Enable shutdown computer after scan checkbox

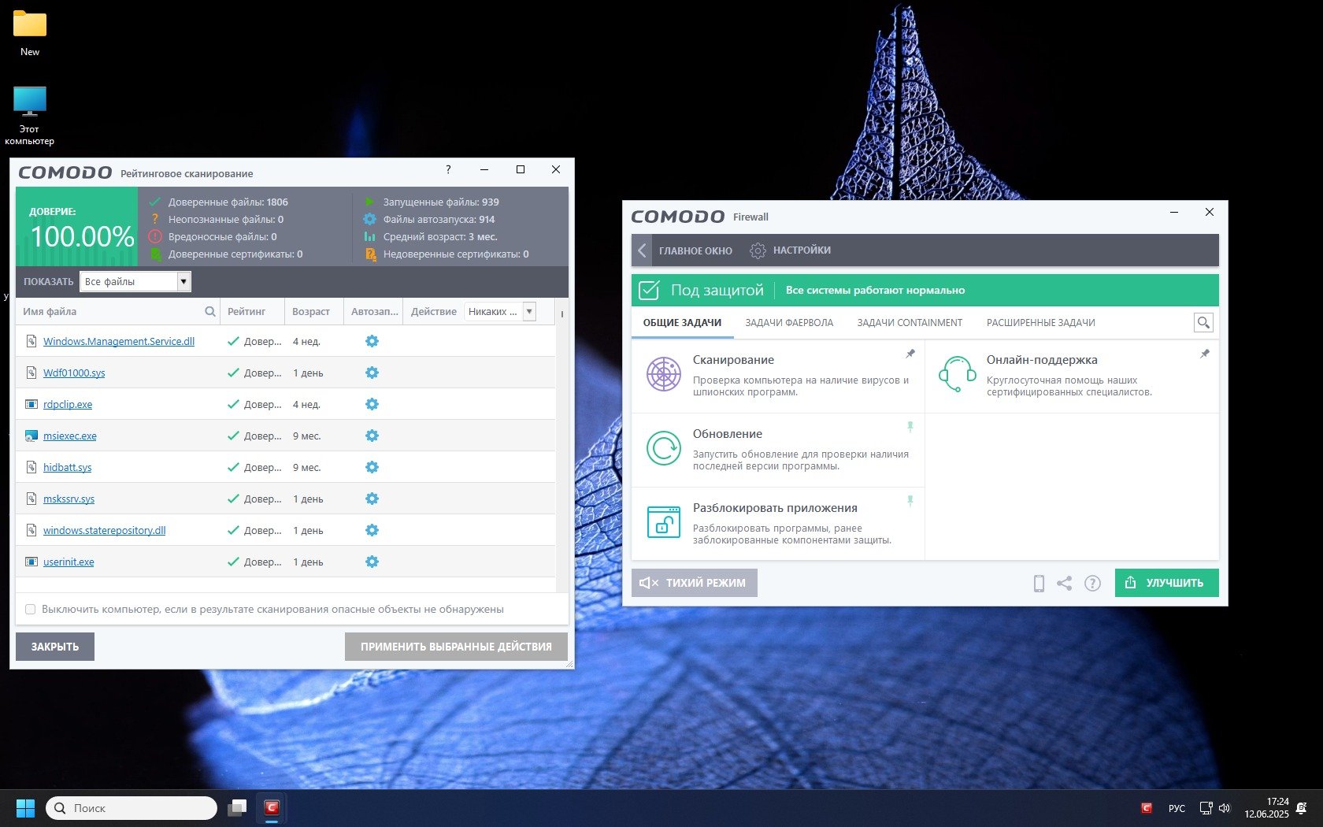(x=31, y=609)
